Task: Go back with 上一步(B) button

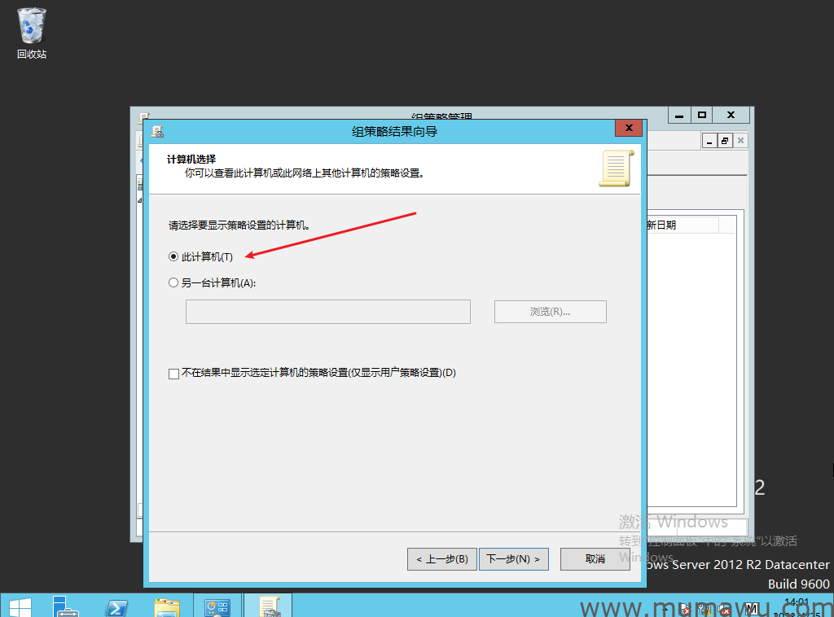Action: pos(441,559)
